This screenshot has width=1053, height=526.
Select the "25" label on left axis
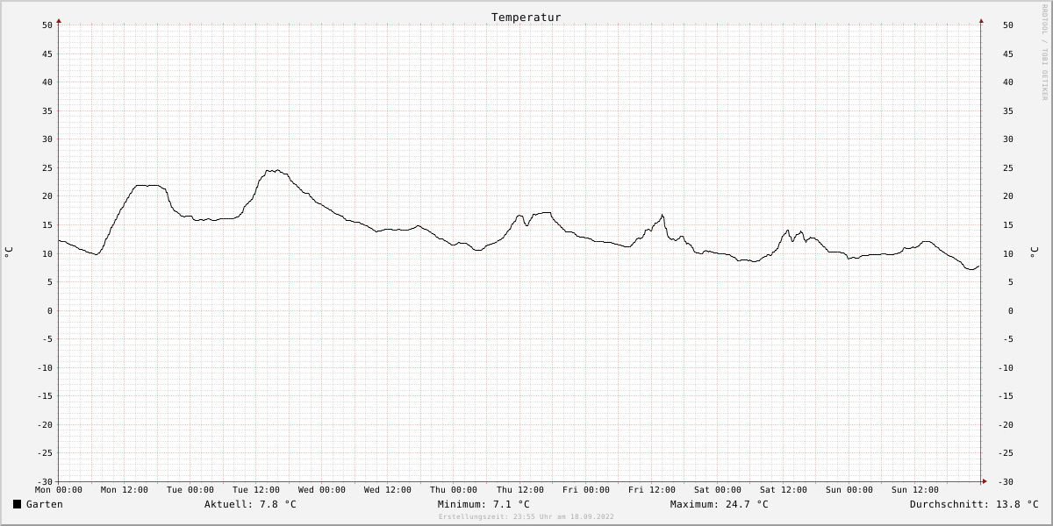coord(47,168)
